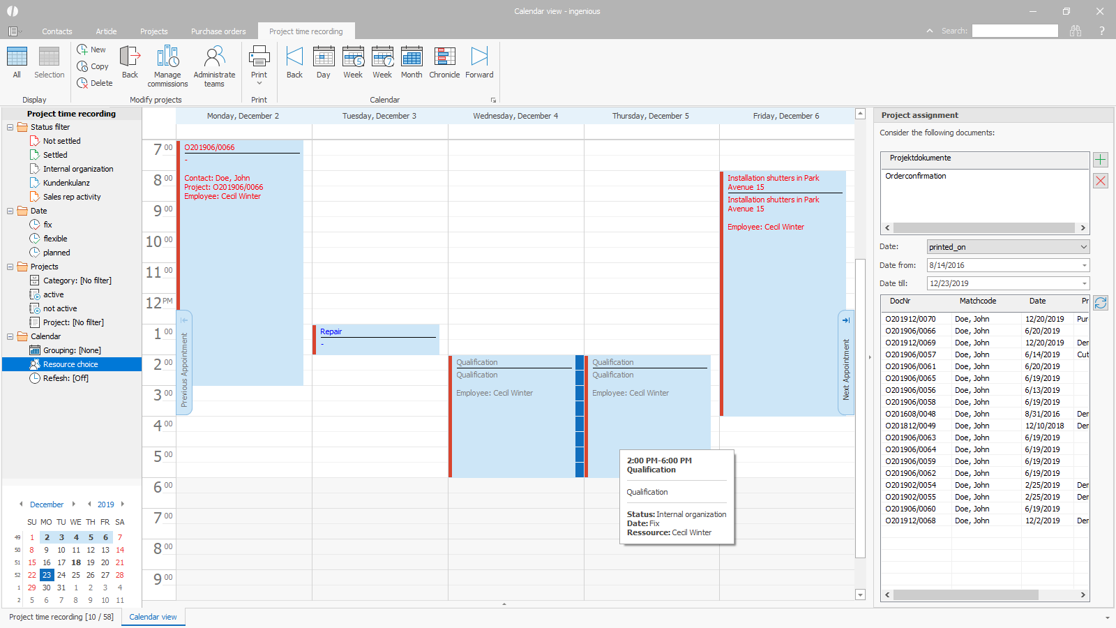Click the green add document button
Screen dimensions: 1116x628
tap(1101, 160)
